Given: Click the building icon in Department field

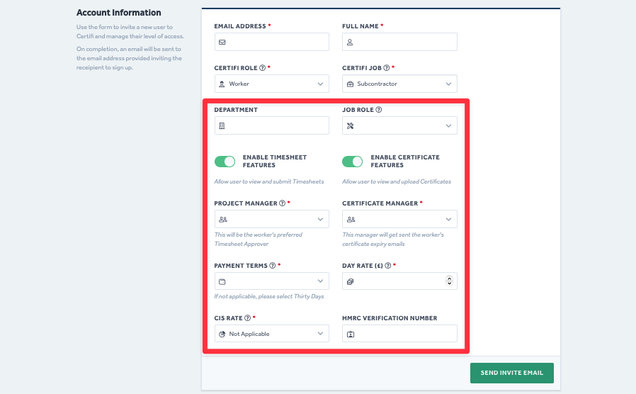Looking at the screenshot, I should 222,126.
